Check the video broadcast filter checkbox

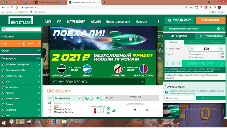[x=91, y=98]
